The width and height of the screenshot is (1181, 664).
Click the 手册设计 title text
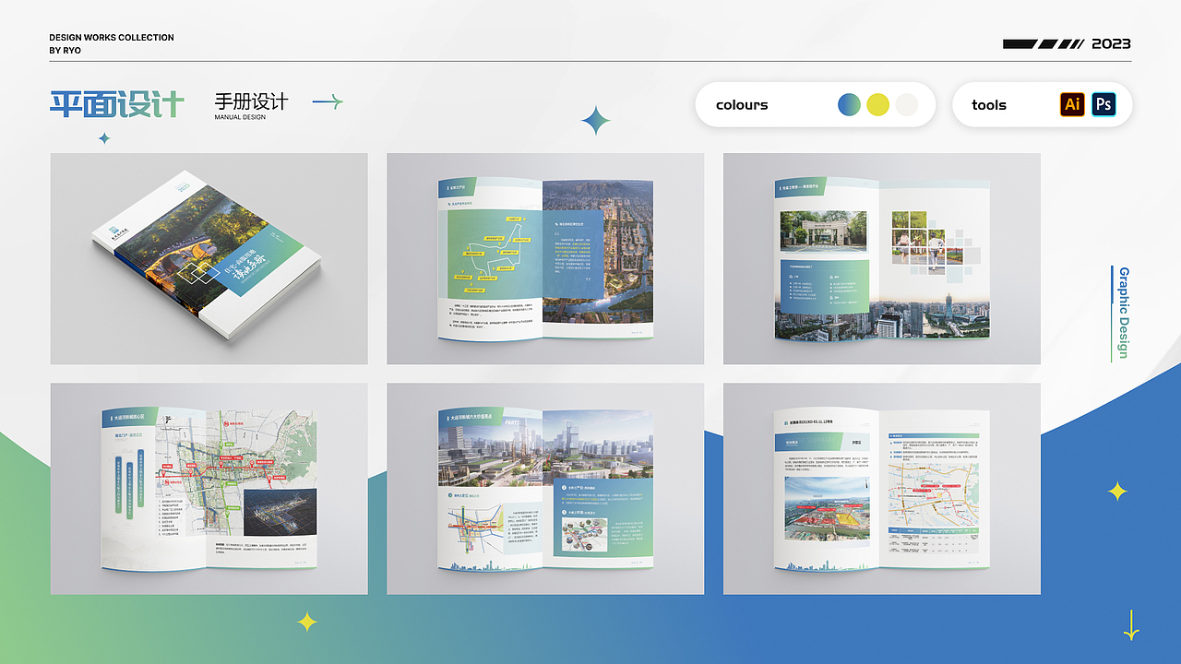[x=251, y=101]
